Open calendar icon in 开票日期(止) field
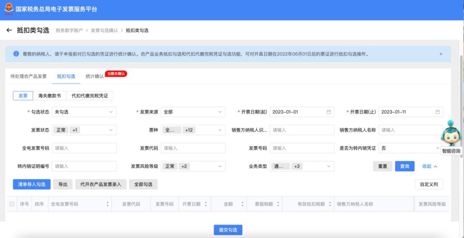464x238 pixels. (x=437, y=112)
